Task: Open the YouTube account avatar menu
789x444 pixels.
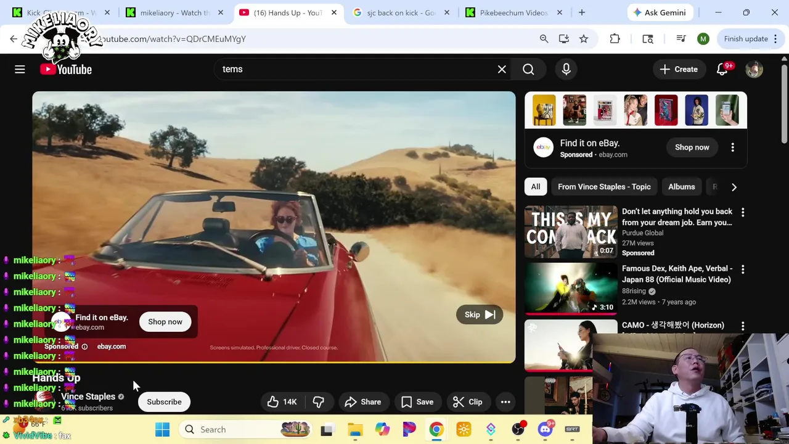Action: [754, 69]
